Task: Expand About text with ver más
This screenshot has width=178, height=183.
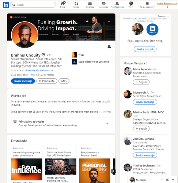Action: pos(107,112)
